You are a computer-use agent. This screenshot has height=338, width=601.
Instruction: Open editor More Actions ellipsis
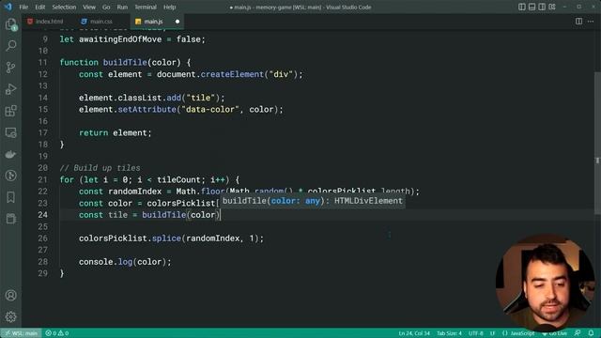tap(591, 22)
